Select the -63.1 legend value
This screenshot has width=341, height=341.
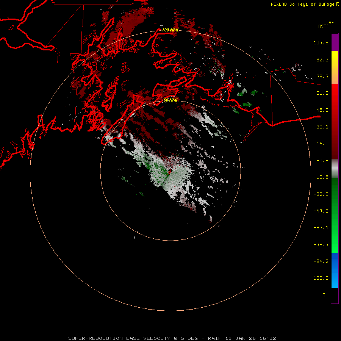pyautogui.click(x=321, y=228)
